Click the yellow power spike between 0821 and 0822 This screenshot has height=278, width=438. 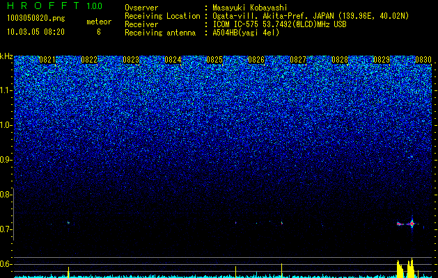point(68,272)
